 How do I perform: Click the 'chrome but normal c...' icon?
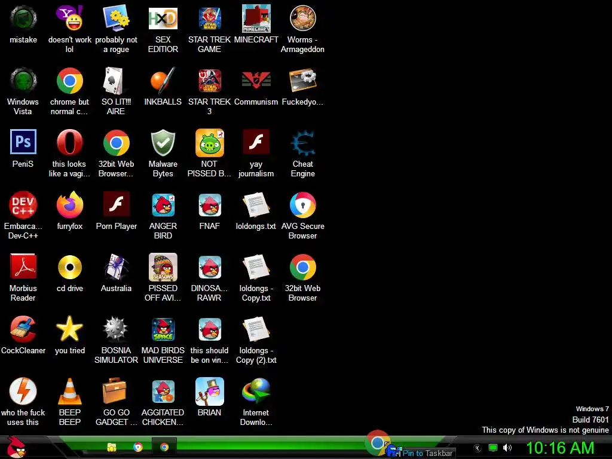[x=69, y=81]
